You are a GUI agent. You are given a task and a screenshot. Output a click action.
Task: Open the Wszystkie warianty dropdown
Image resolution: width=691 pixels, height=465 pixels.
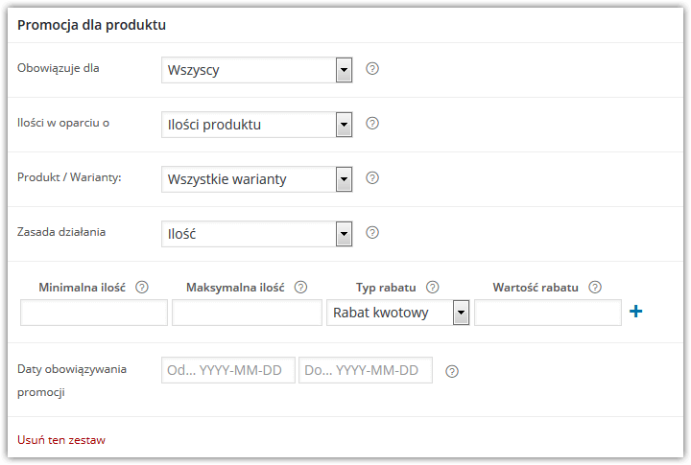[x=257, y=179]
